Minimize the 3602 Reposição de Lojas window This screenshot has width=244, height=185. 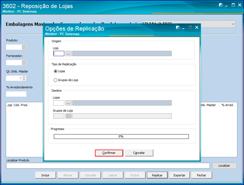tap(227, 5)
